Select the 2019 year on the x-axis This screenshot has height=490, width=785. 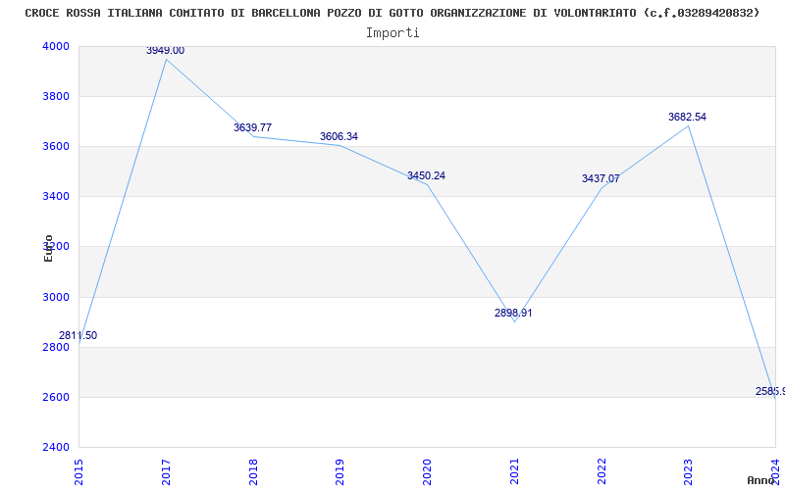click(x=340, y=471)
